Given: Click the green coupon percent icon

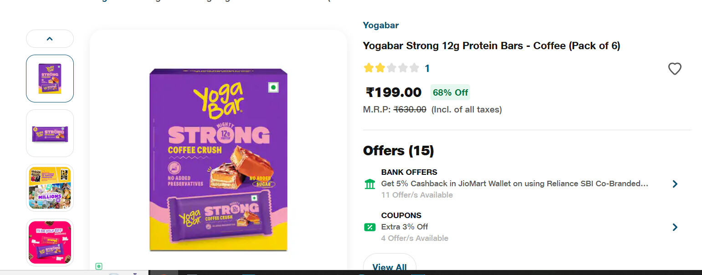Looking at the screenshot, I should coord(370,227).
